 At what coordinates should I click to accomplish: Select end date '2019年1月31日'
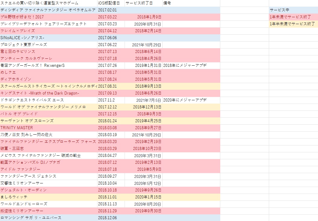click(x=144, y=65)
